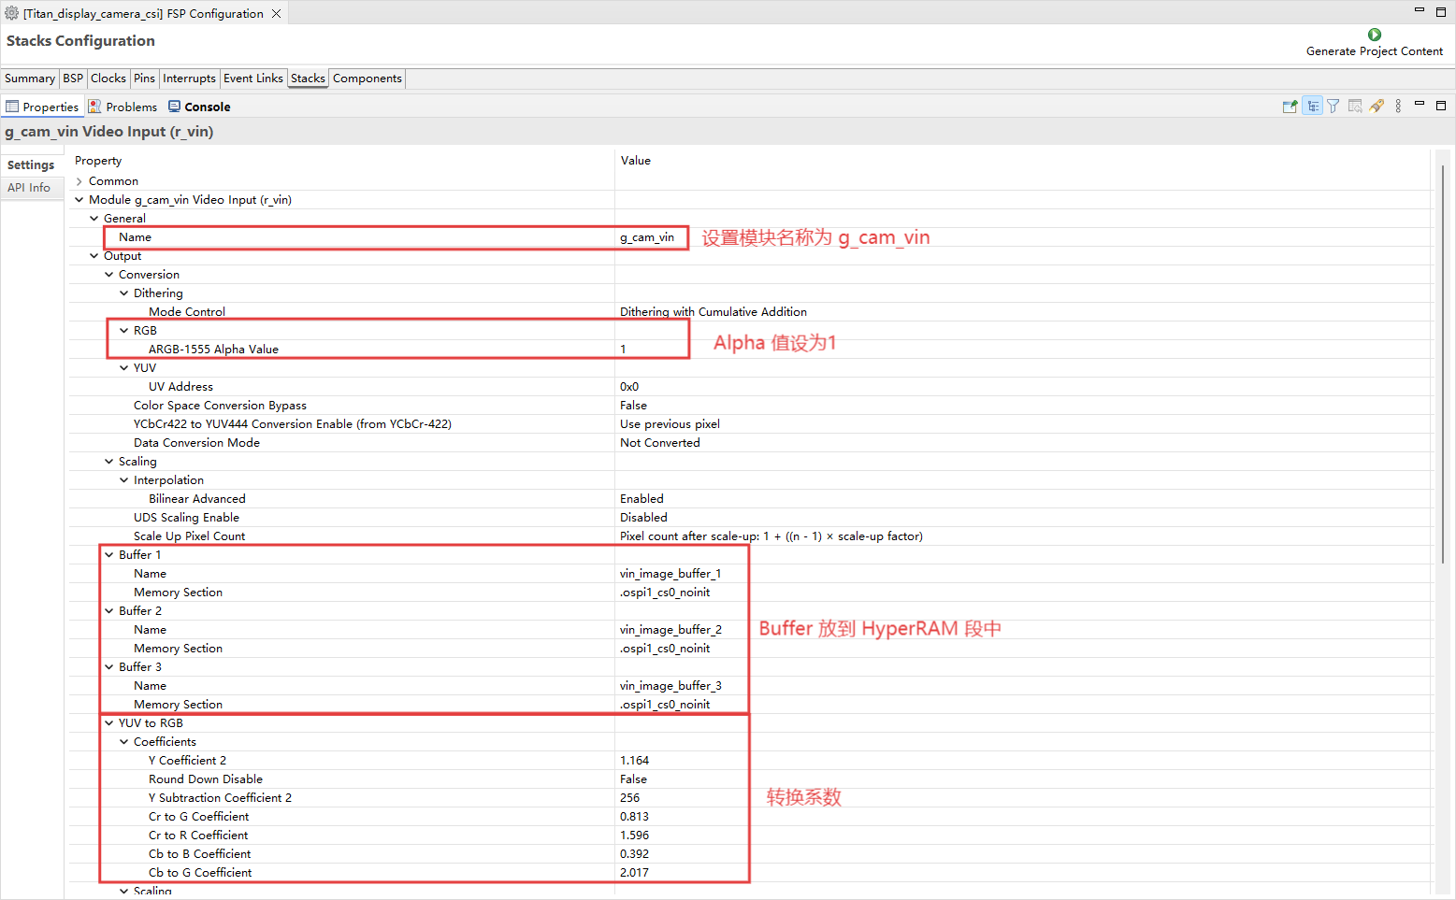
Task: Close the FSP Configuration editor tab
Action: 276,14
